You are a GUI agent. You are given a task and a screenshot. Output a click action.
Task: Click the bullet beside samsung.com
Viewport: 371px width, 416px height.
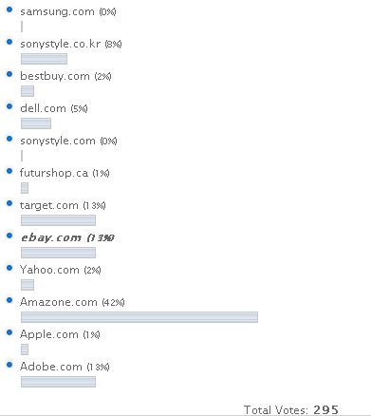point(9,9)
